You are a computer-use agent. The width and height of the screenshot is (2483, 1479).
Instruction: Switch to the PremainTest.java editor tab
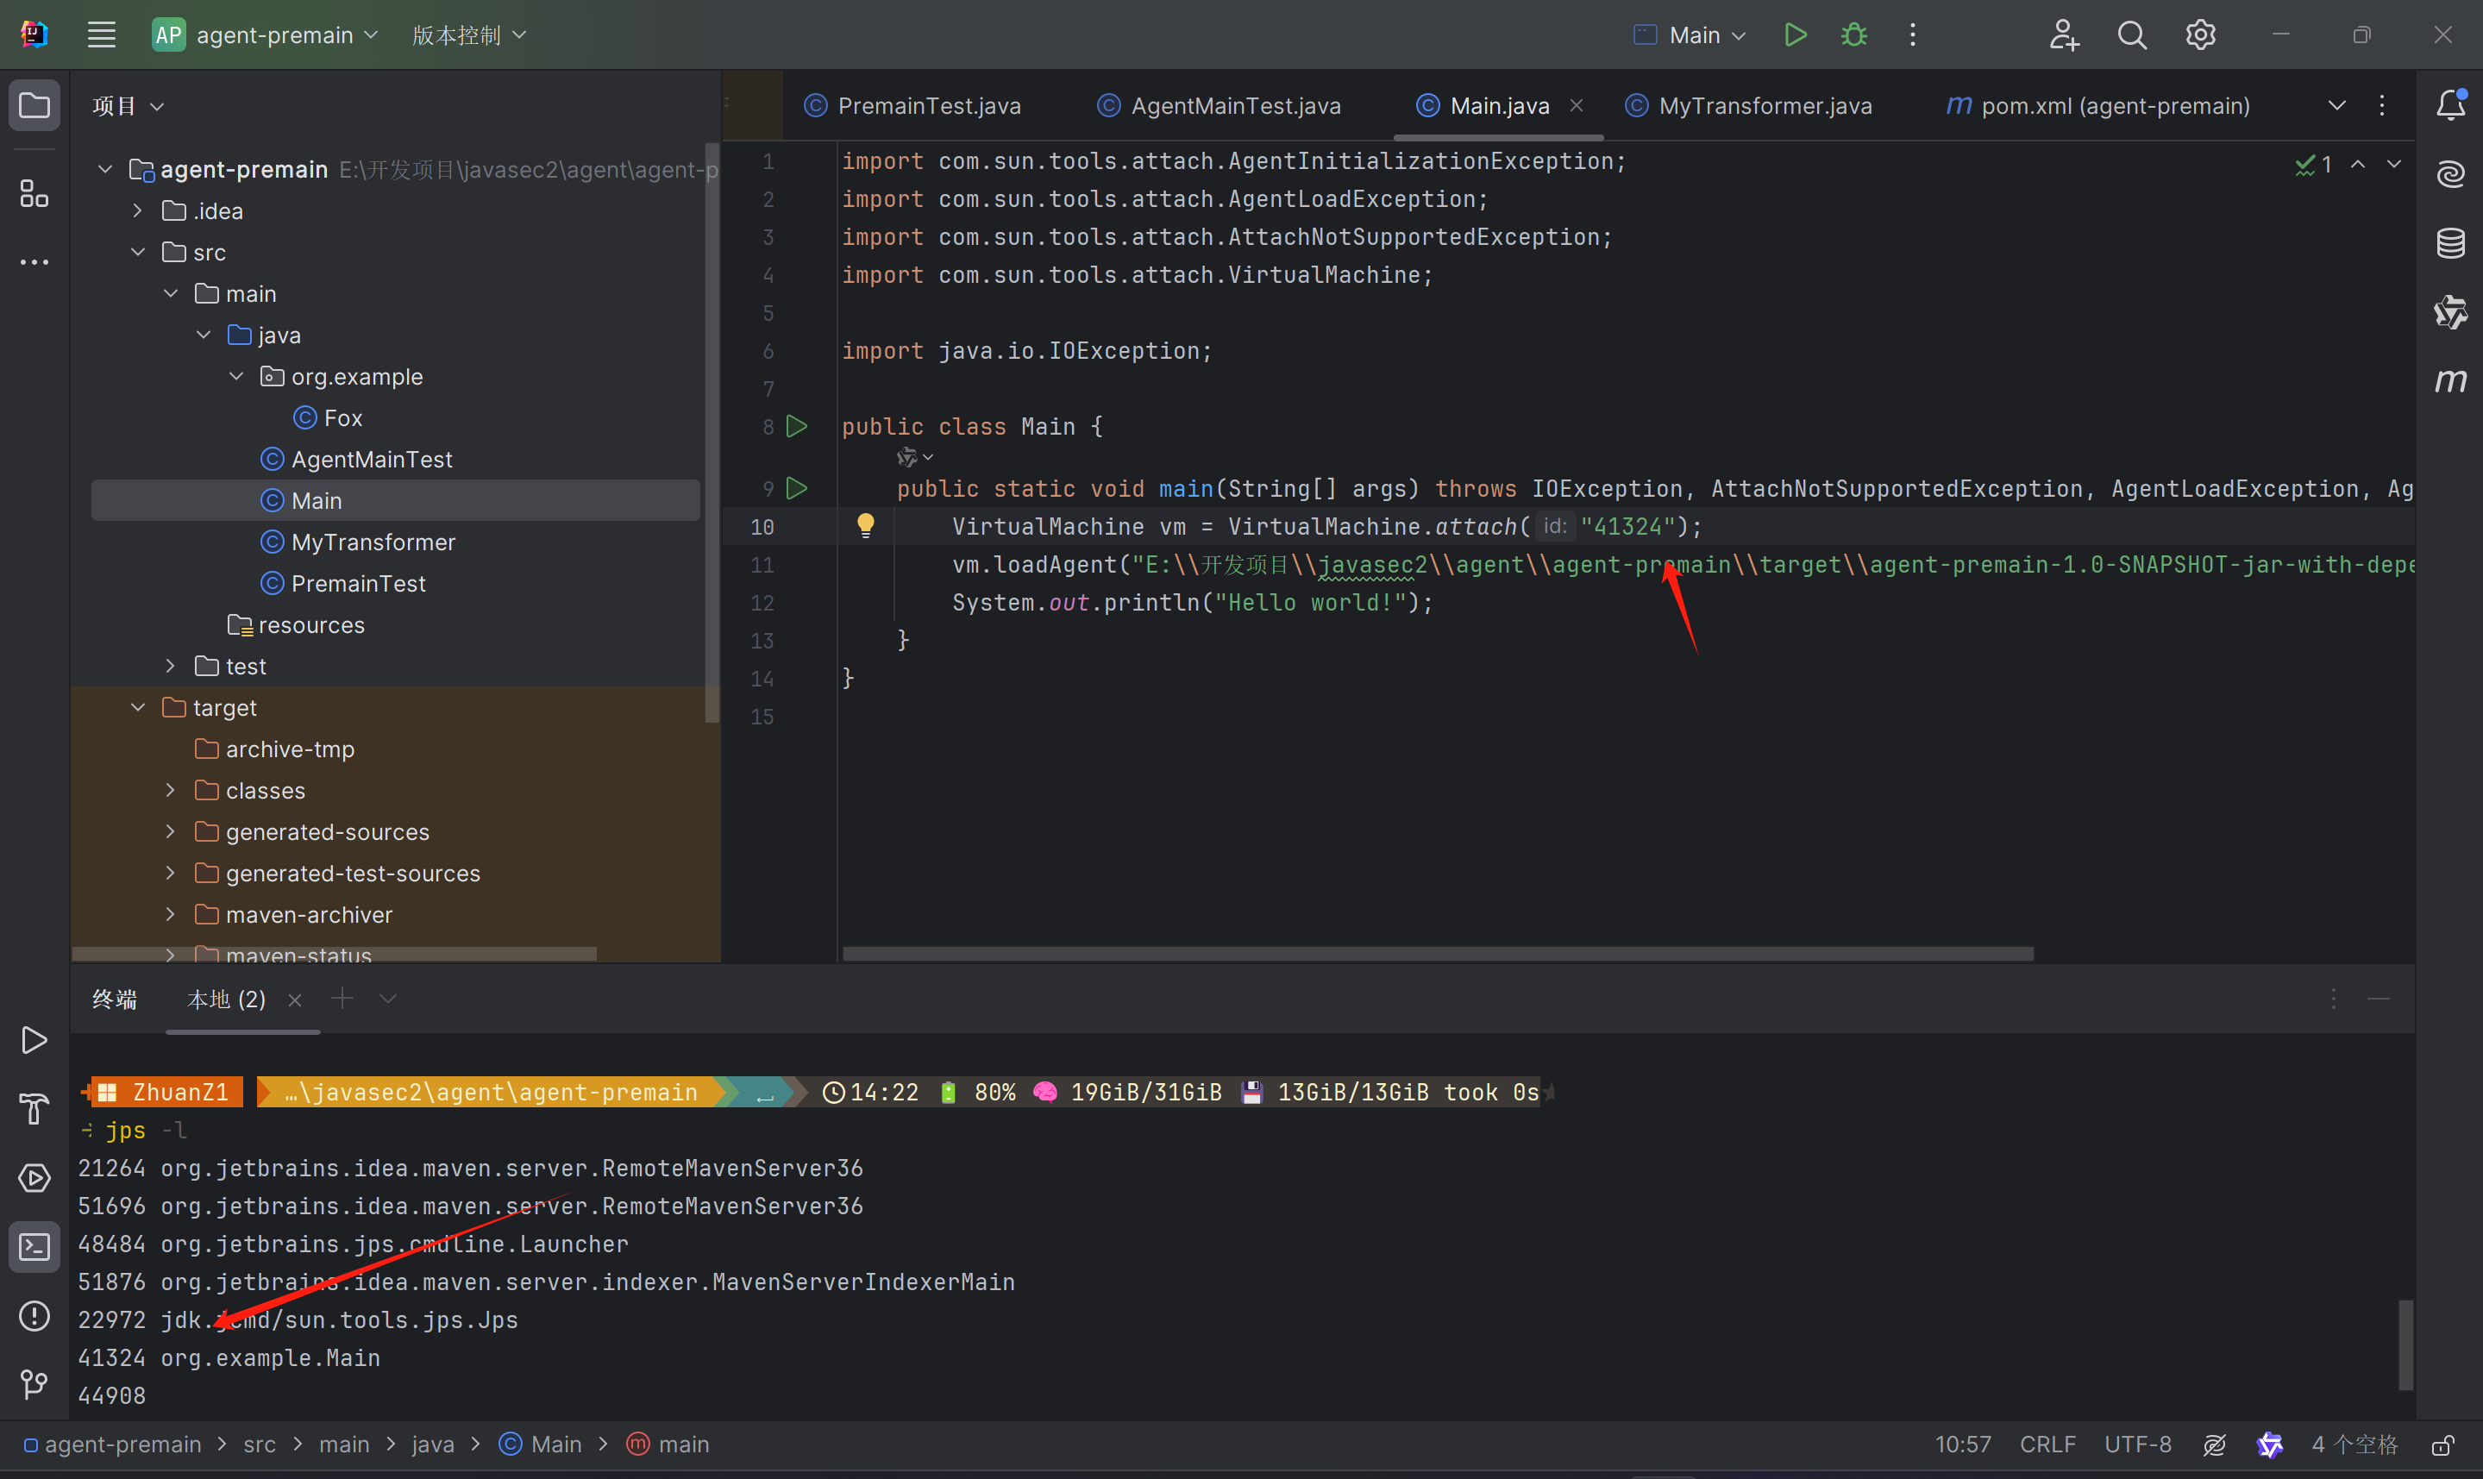click(928, 105)
